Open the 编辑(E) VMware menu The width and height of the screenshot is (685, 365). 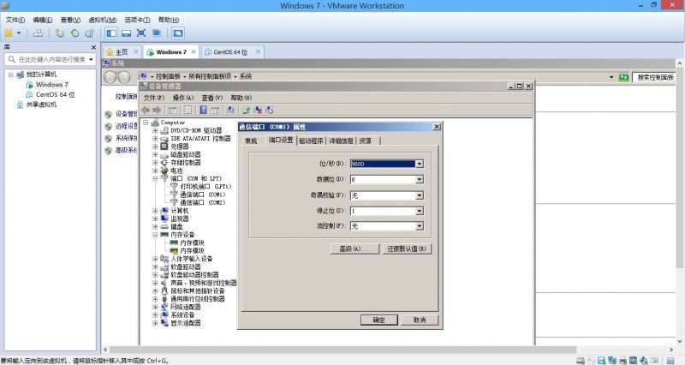[42, 20]
